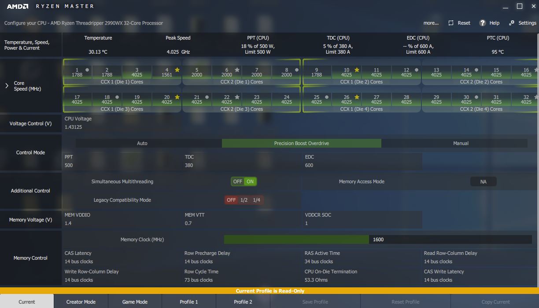
Task: Click the grey dot on core 1
Action: pyautogui.click(x=87, y=70)
